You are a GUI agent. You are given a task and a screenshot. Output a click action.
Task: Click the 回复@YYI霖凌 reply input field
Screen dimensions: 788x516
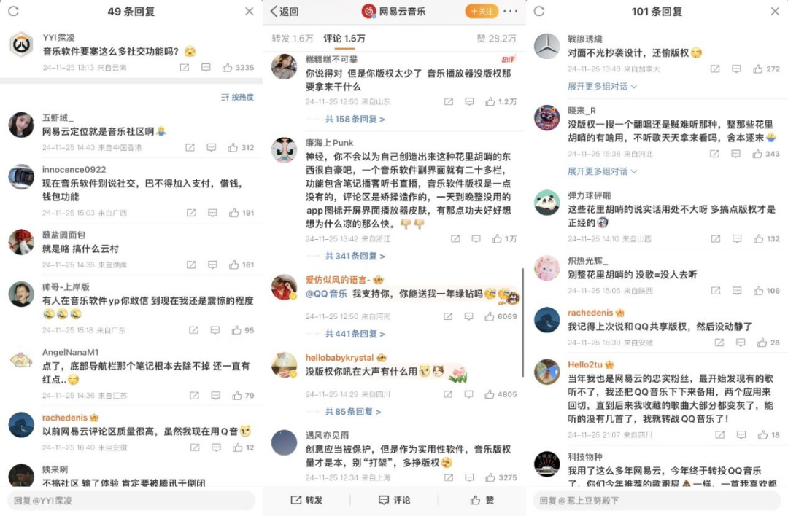pyautogui.click(x=131, y=501)
